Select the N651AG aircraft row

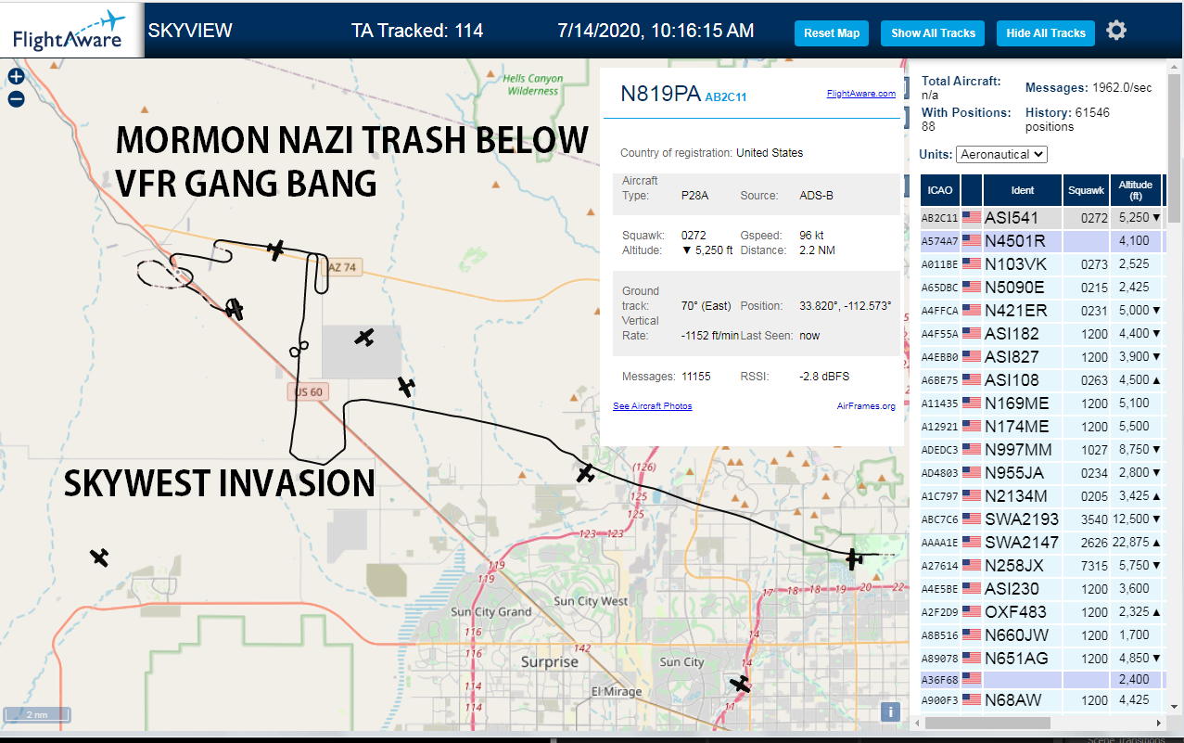(1041, 658)
